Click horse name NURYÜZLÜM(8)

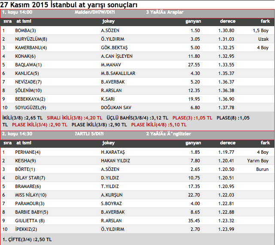pyautogui.click(x=30, y=39)
